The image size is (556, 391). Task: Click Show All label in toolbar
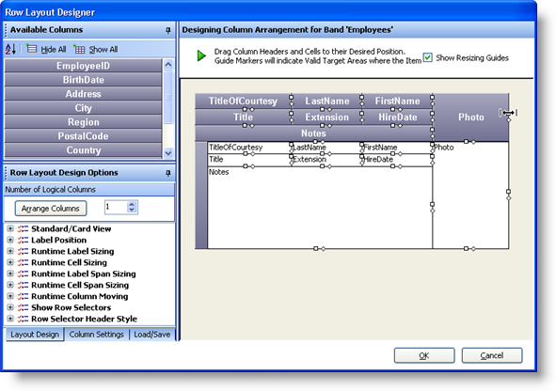tap(103, 50)
